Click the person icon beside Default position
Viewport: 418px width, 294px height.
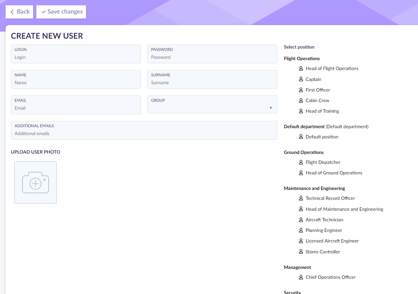point(301,137)
